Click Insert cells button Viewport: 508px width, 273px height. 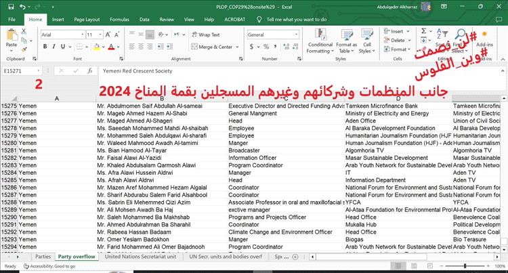[396, 31]
